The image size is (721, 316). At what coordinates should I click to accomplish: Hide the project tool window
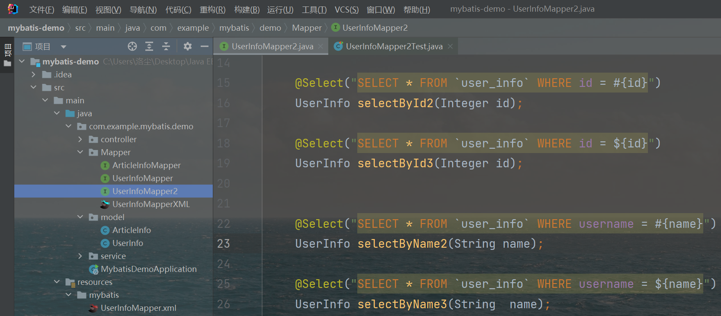(x=205, y=46)
